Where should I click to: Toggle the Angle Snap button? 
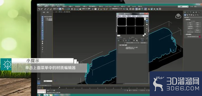click(101, 9)
